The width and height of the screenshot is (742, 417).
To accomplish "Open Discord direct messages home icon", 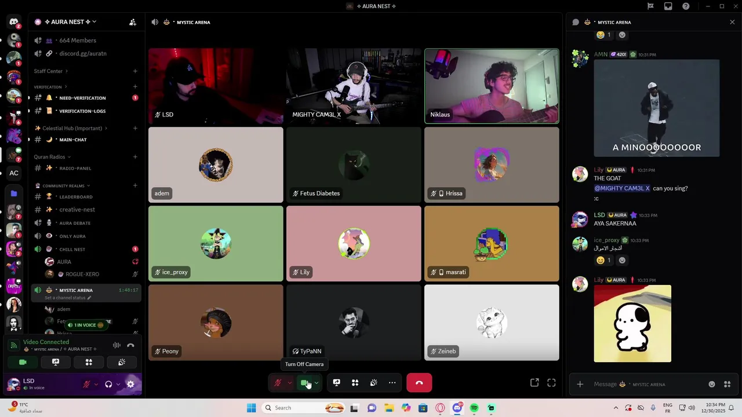I will [14, 22].
